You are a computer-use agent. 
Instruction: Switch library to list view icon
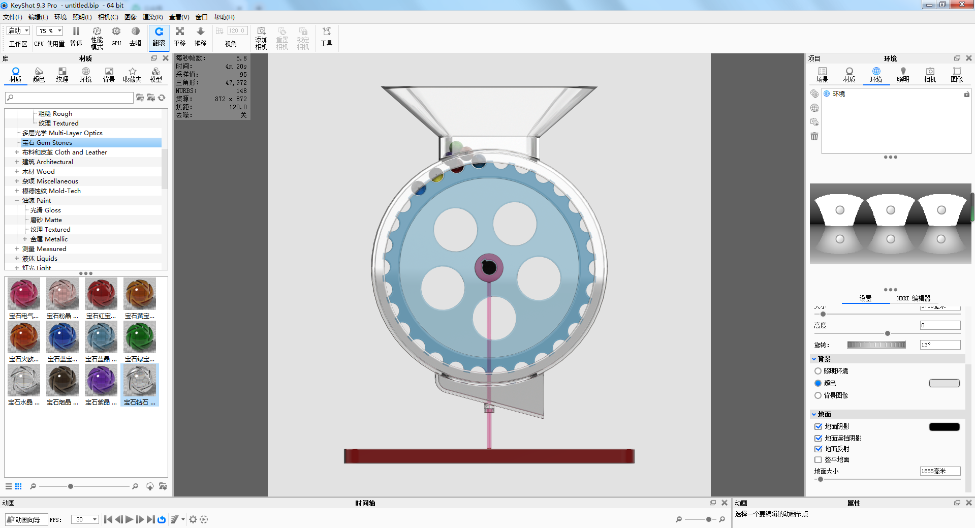click(x=9, y=486)
